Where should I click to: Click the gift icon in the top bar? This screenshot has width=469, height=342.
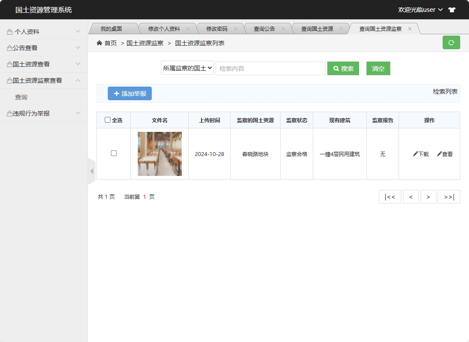click(451, 9)
